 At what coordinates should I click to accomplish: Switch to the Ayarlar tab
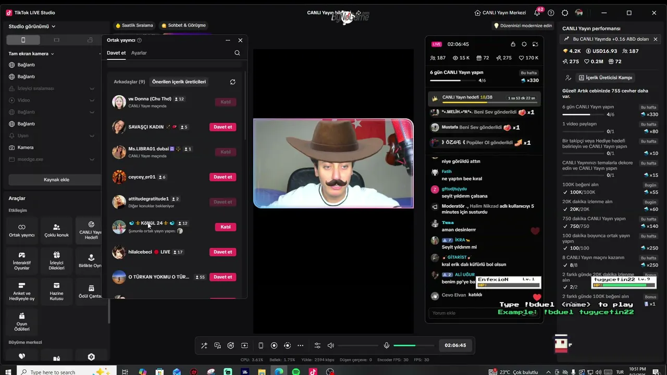click(139, 53)
